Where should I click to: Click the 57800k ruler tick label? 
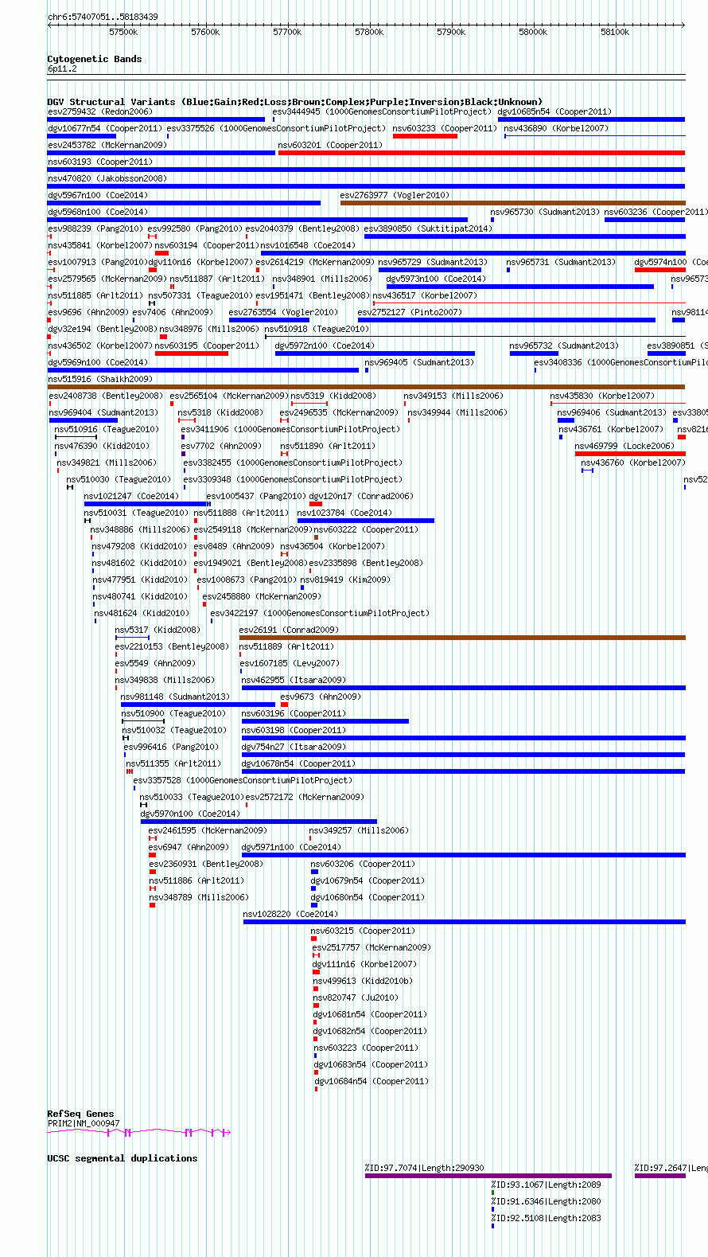click(x=369, y=32)
